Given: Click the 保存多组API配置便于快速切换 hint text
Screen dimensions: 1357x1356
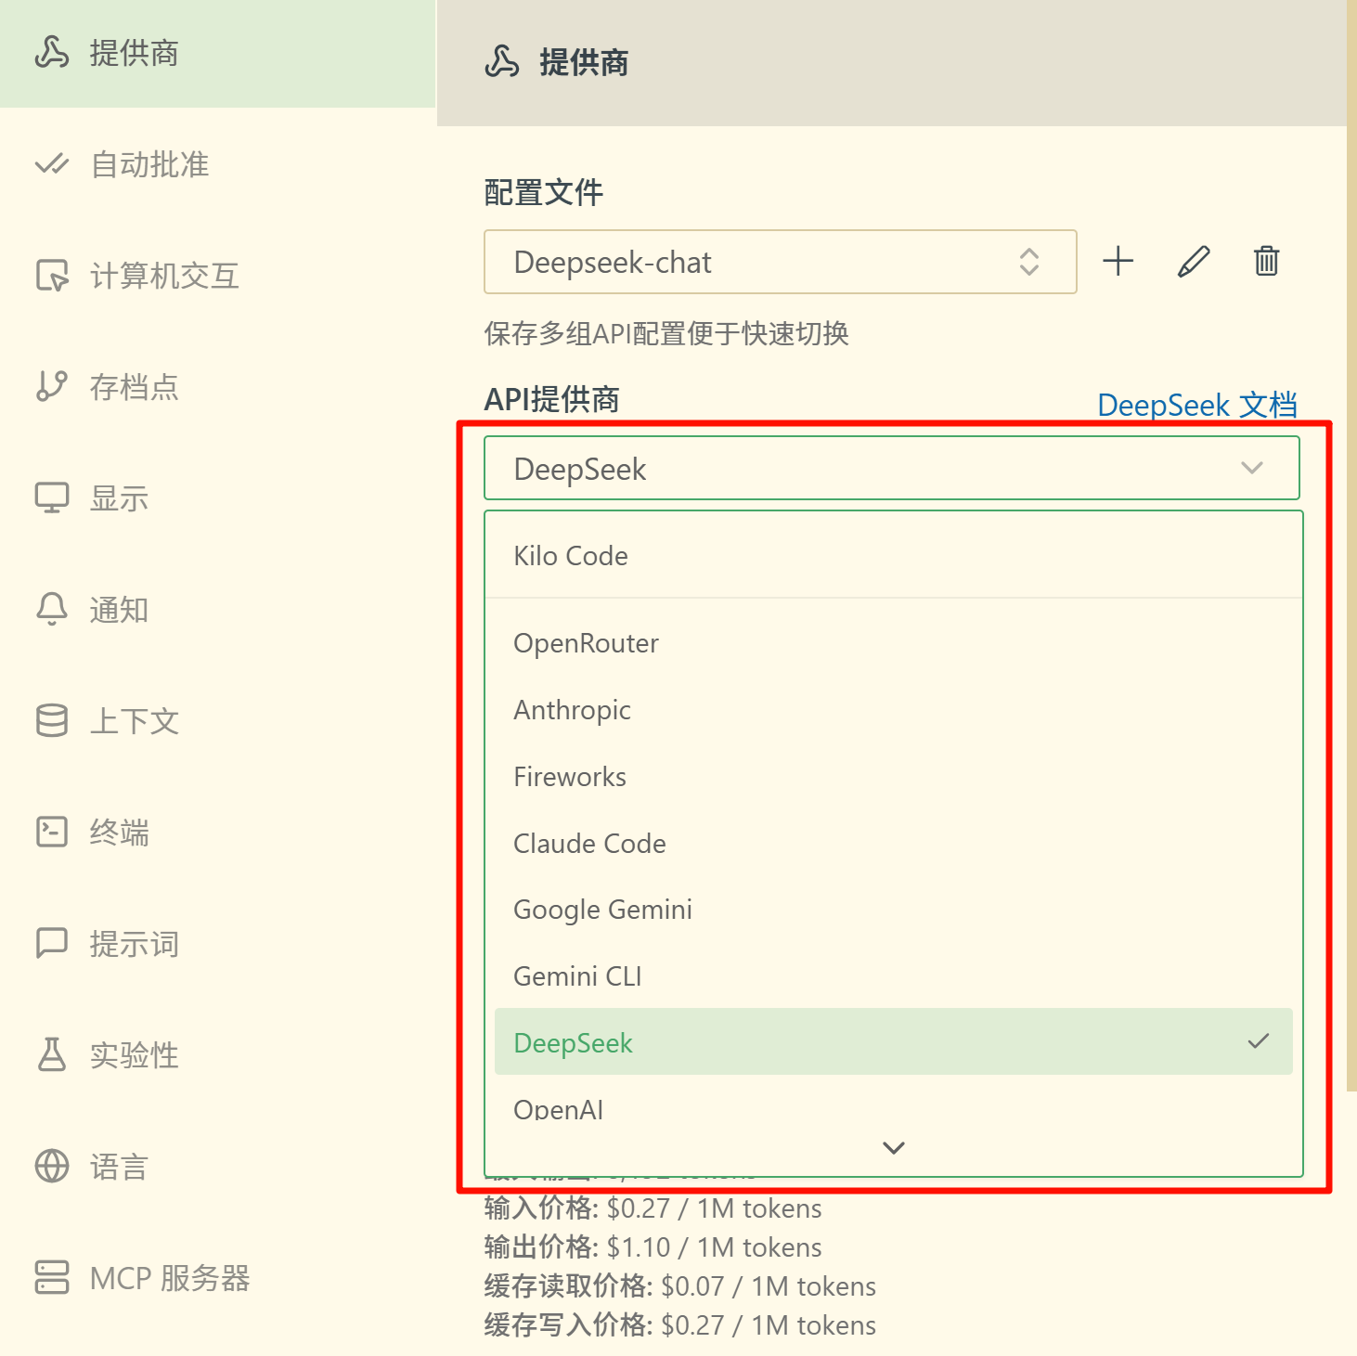Looking at the screenshot, I should pyautogui.click(x=666, y=333).
